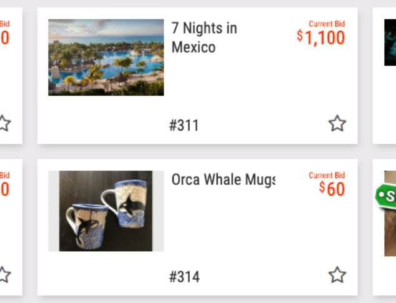396x303 pixels.
Task: Click the cut-off bid amount on lower-left card
Action: pos(4,189)
